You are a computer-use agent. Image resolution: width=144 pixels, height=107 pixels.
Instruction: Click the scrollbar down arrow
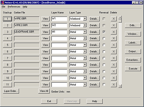pyautogui.click(x=120, y=86)
